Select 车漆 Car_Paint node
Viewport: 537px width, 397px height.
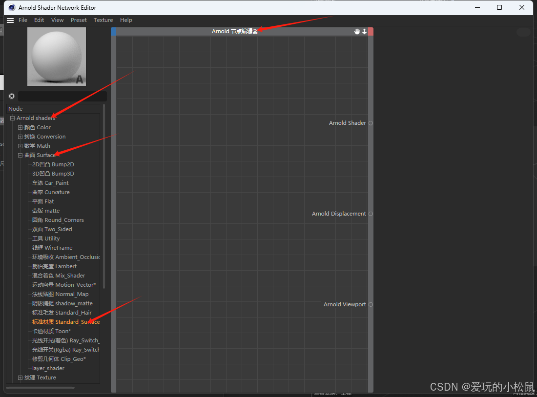[x=50, y=183]
